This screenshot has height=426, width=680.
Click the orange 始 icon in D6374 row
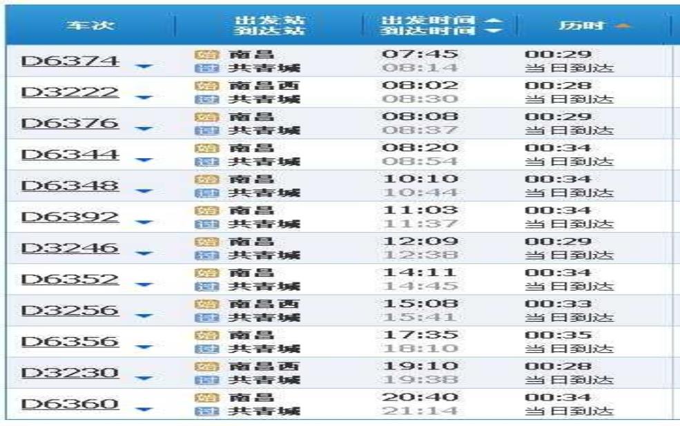(202, 55)
